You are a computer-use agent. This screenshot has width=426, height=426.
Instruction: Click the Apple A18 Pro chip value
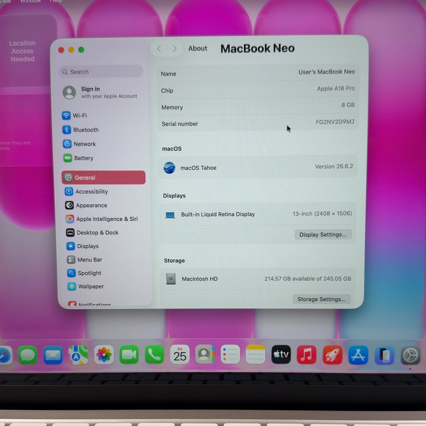336,89
